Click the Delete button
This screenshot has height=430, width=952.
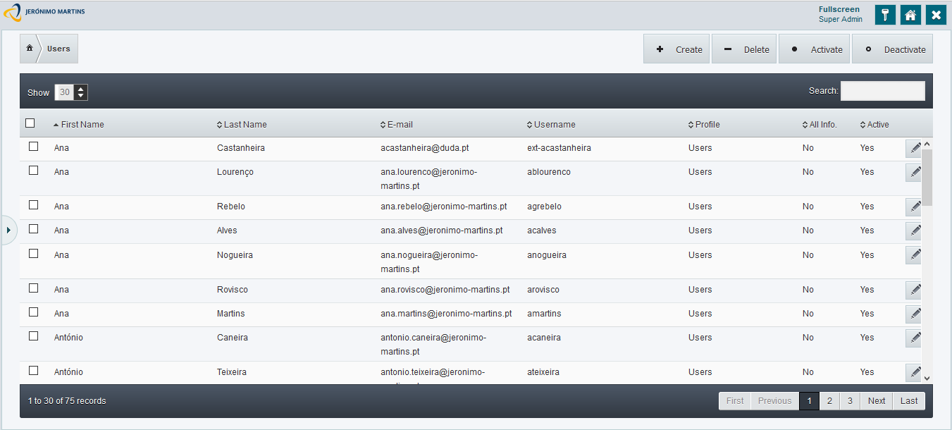click(x=744, y=49)
